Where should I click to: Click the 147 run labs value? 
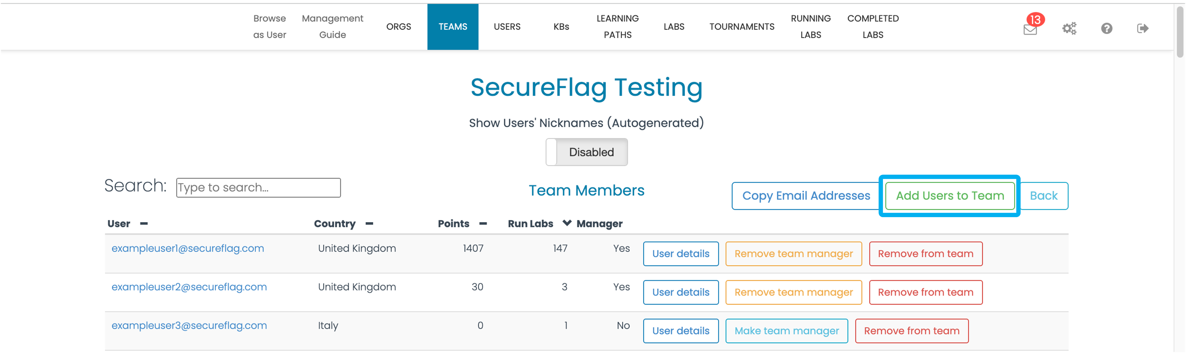pos(560,248)
